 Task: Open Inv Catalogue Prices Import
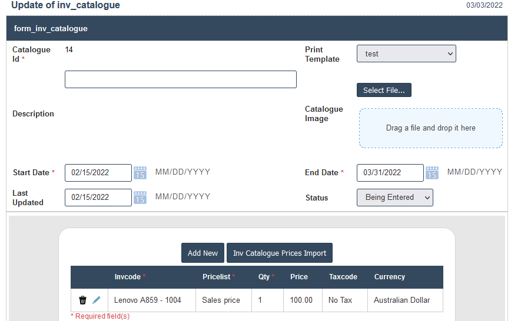coord(280,253)
